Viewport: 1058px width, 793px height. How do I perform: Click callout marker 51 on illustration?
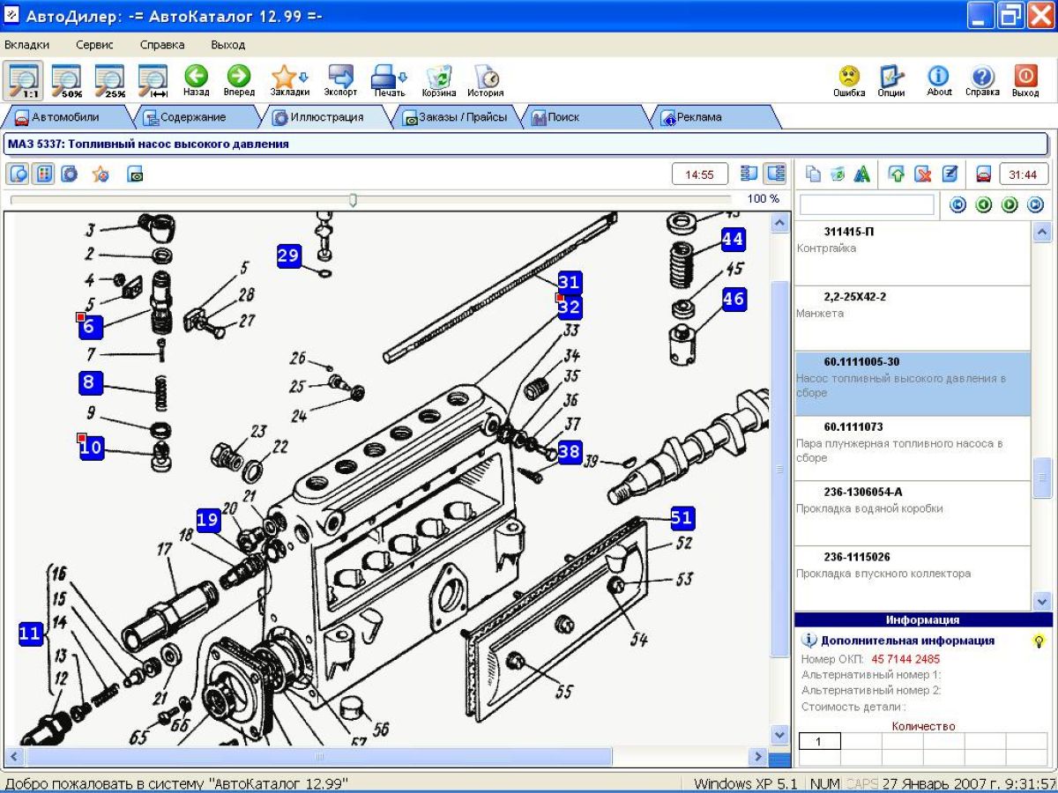pyautogui.click(x=682, y=518)
